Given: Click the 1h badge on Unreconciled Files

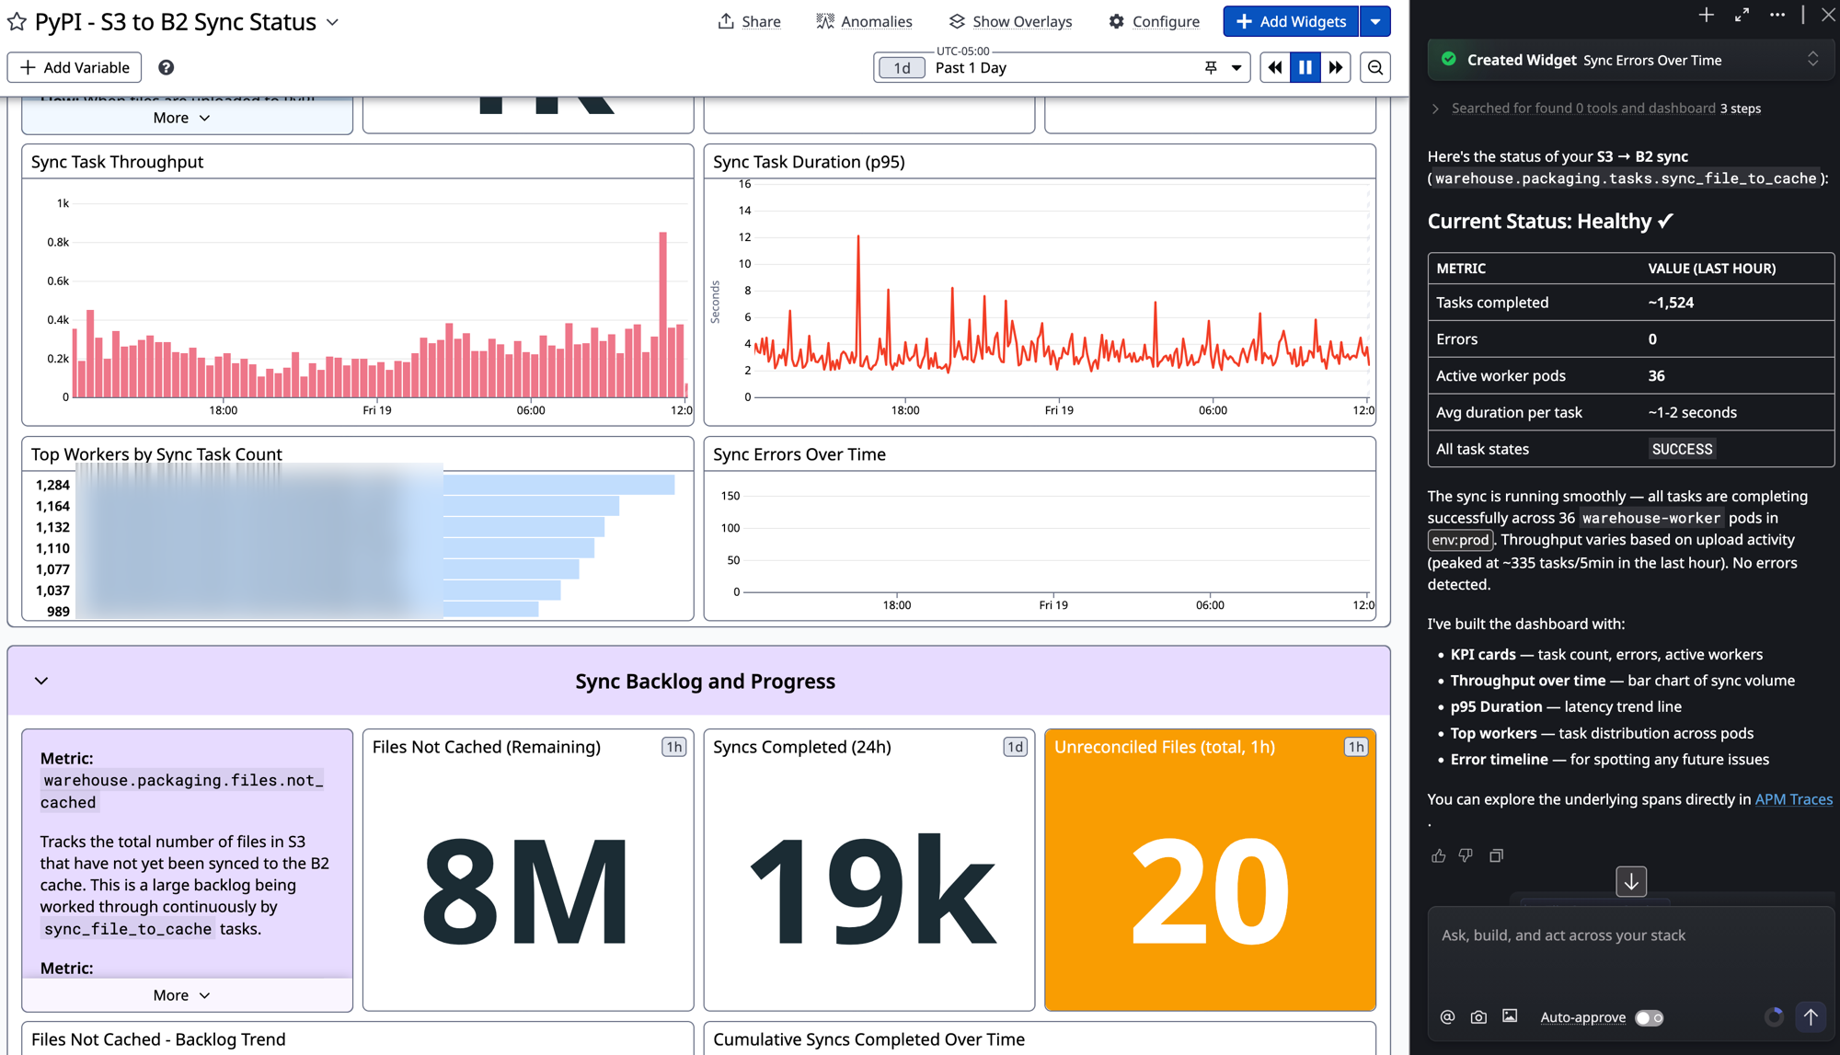Looking at the screenshot, I should coord(1356,747).
